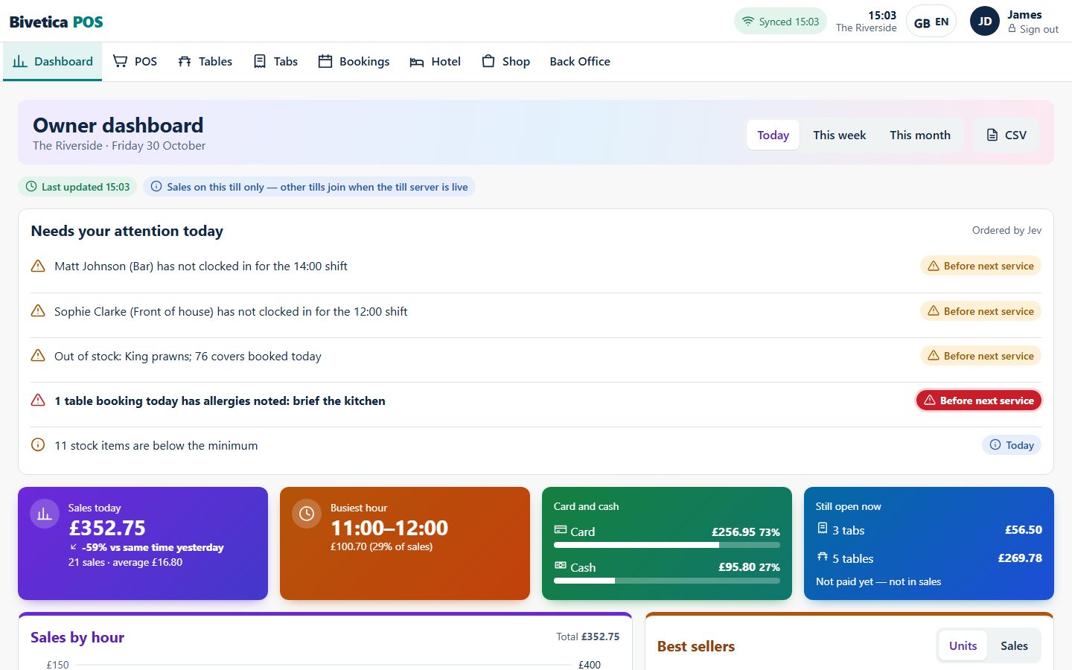
Task: Go to the POS tab
Action: coord(135,62)
